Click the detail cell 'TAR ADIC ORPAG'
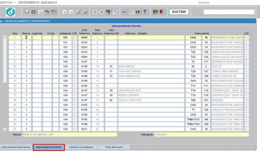 [x=151, y=71]
